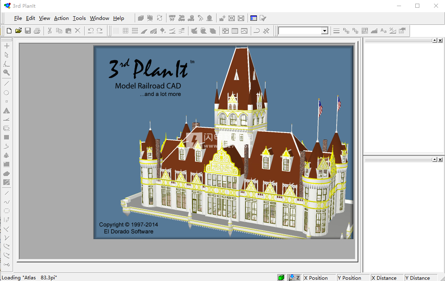The width and height of the screenshot is (445, 281).
Task: Open the text font Aa icon
Action: tap(384, 30)
